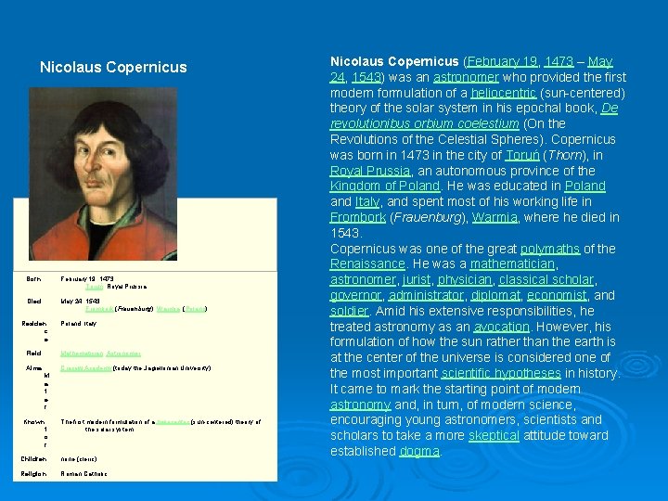
Task: Open the 'soldier' link
Action: click(x=349, y=311)
